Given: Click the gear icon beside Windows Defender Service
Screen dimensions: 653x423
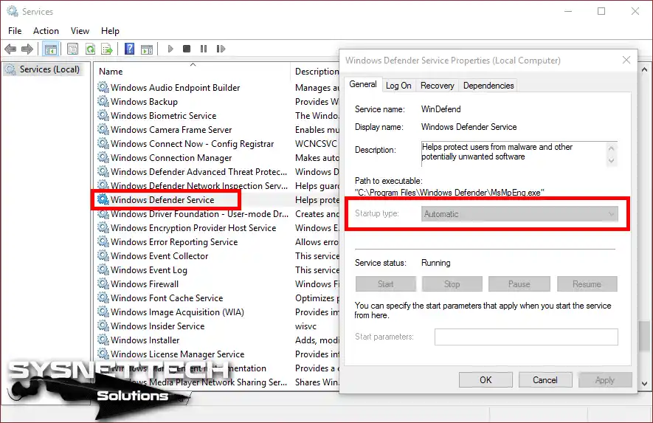Looking at the screenshot, I should point(103,199).
